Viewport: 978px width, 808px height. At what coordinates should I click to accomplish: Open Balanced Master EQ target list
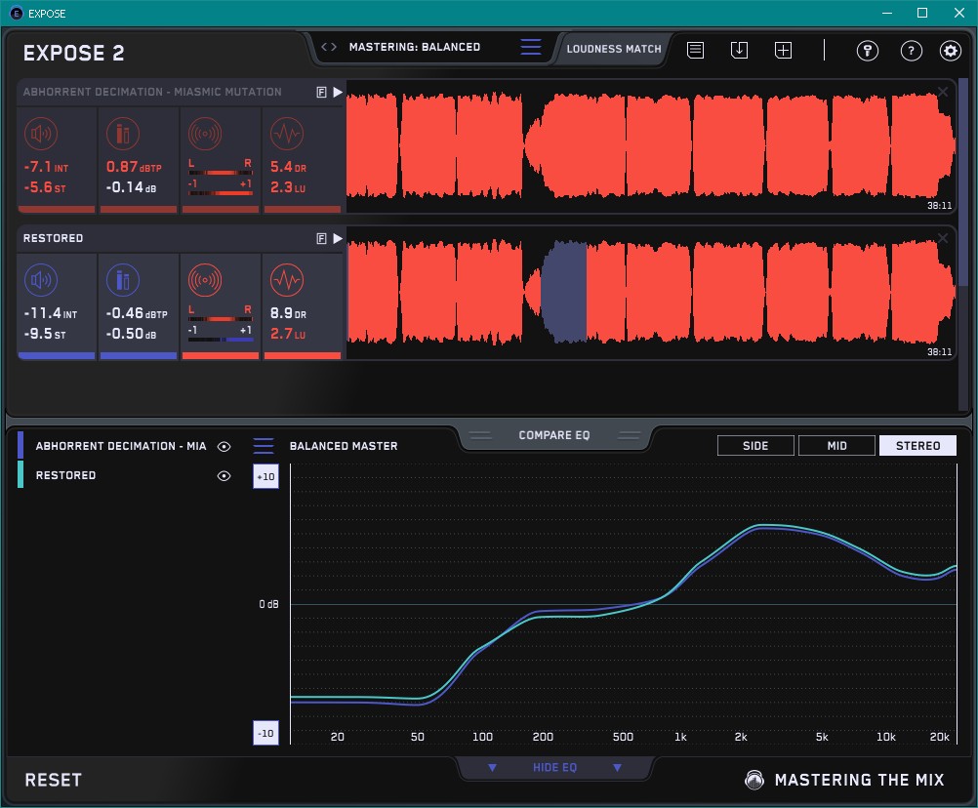pyautogui.click(x=264, y=446)
